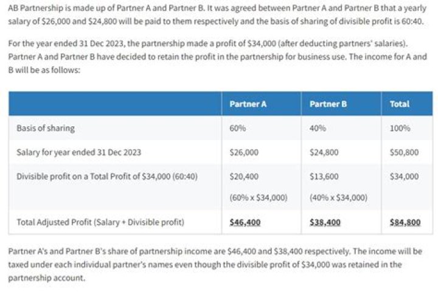438x295 pixels.
Task: Select the Divisible profit row label
Action: pyautogui.click(x=107, y=177)
